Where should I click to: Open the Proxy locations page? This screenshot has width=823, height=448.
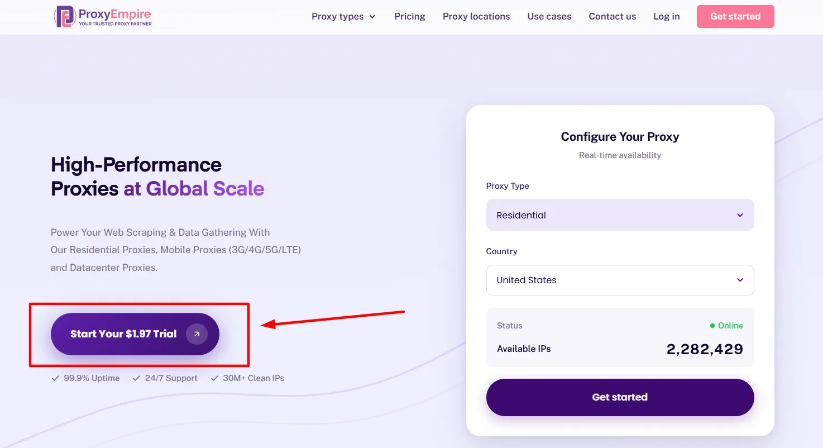pyautogui.click(x=476, y=16)
